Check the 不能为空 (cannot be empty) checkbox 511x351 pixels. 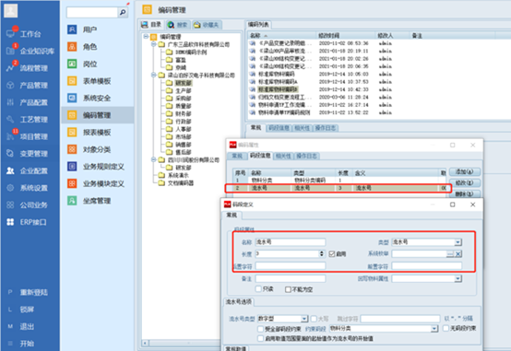pyautogui.click(x=288, y=289)
